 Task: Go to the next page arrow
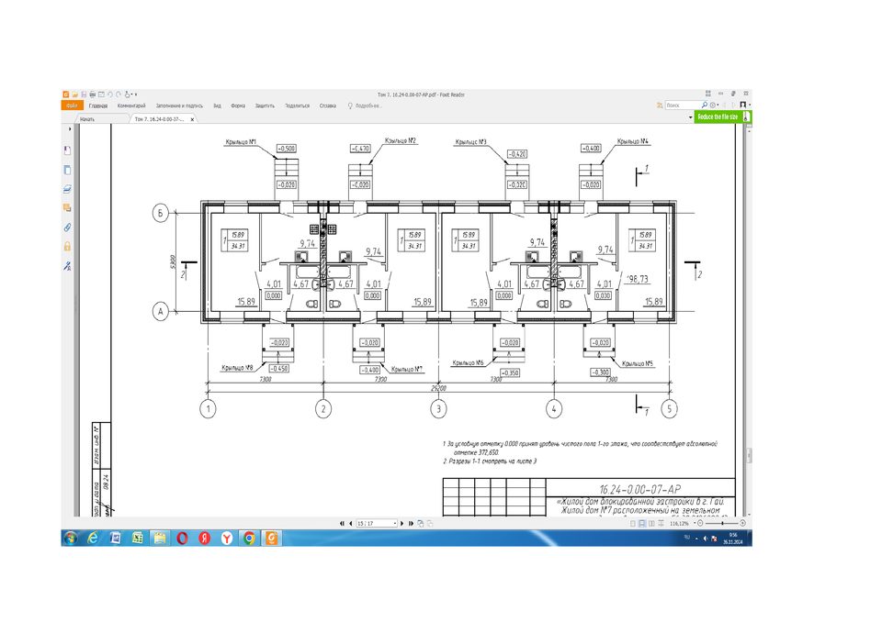coord(402,523)
